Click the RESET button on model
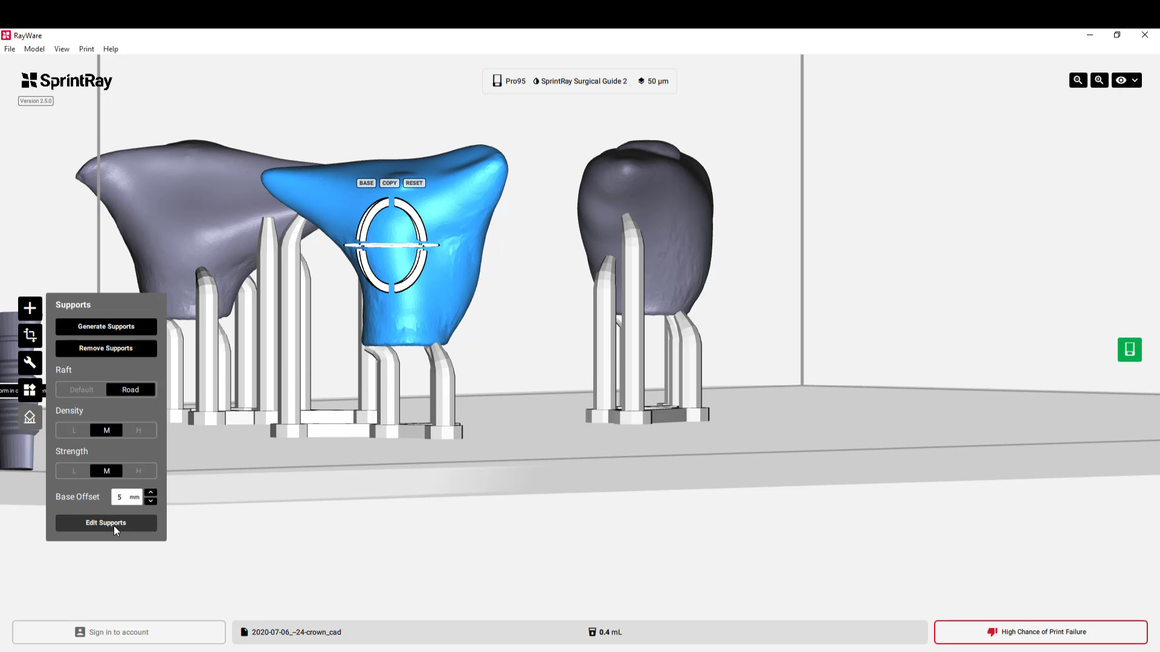This screenshot has height=652, width=1160. [x=414, y=183]
